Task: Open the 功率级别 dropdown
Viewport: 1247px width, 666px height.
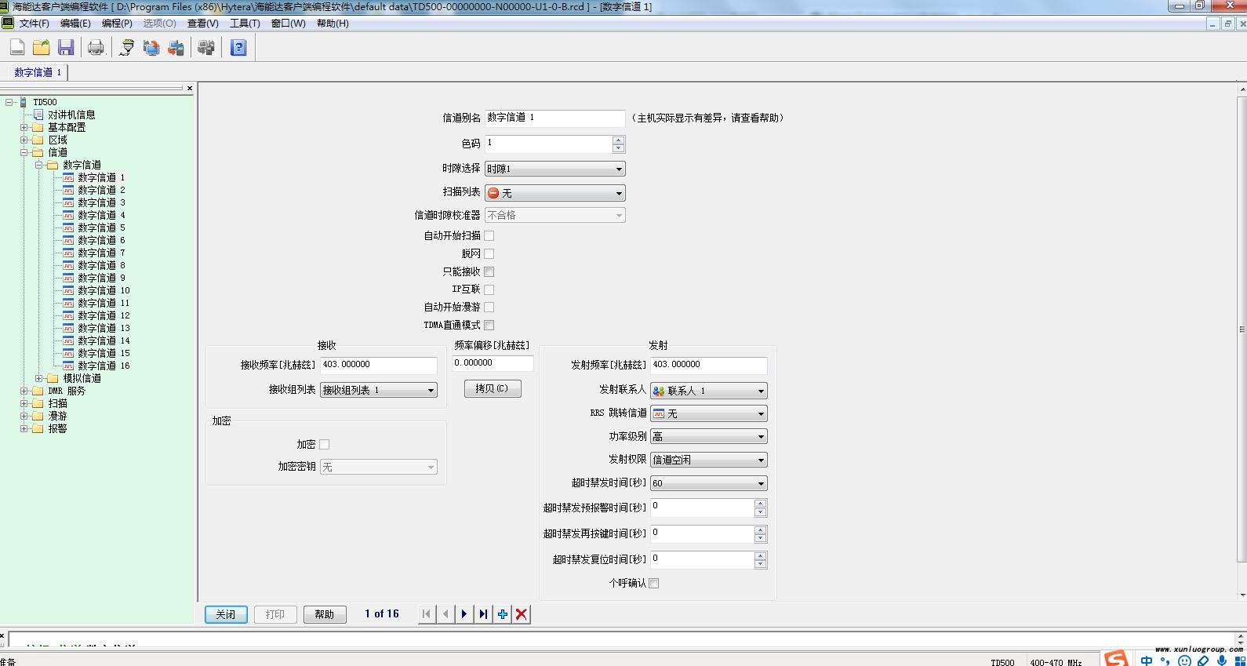Action: [709, 436]
